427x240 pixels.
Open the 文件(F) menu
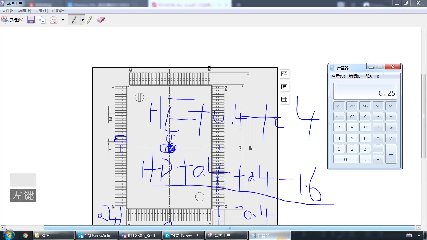[8, 10]
